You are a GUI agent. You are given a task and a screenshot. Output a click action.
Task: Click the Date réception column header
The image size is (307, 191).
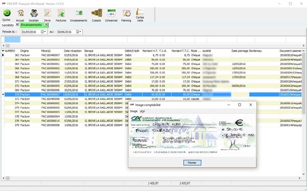(73, 51)
